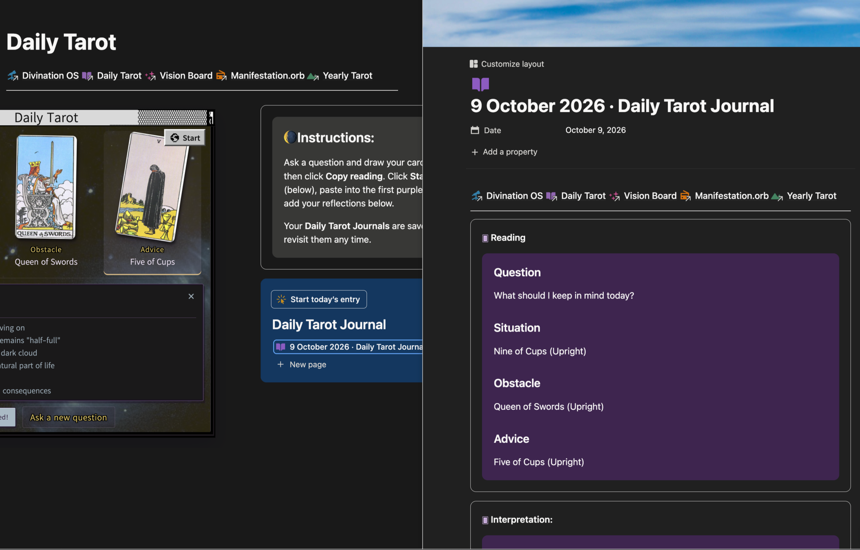Image resolution: width=860 pixels, height=550 pixels.
Task: Click the Daily Tarot page title
Action: [61, 41]
